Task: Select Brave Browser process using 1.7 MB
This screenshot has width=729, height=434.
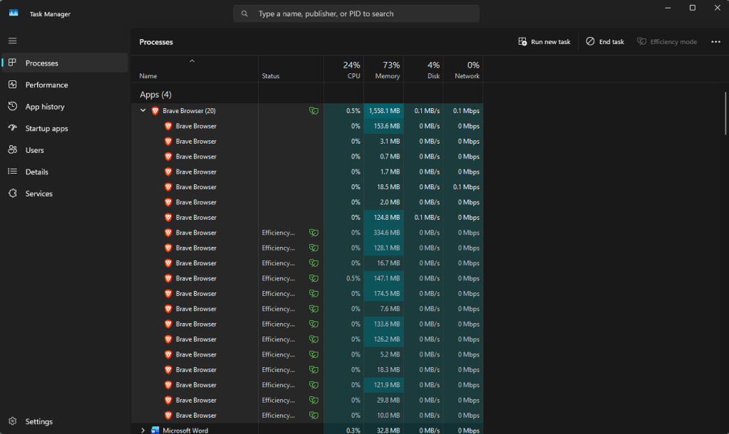Action: (307, 171)
